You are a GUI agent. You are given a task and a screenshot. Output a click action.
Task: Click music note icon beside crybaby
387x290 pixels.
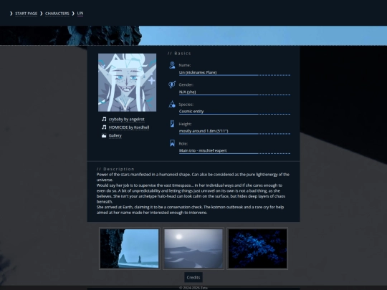(x=104, y=119)
